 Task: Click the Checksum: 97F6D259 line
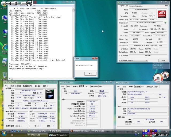point(20,64)
